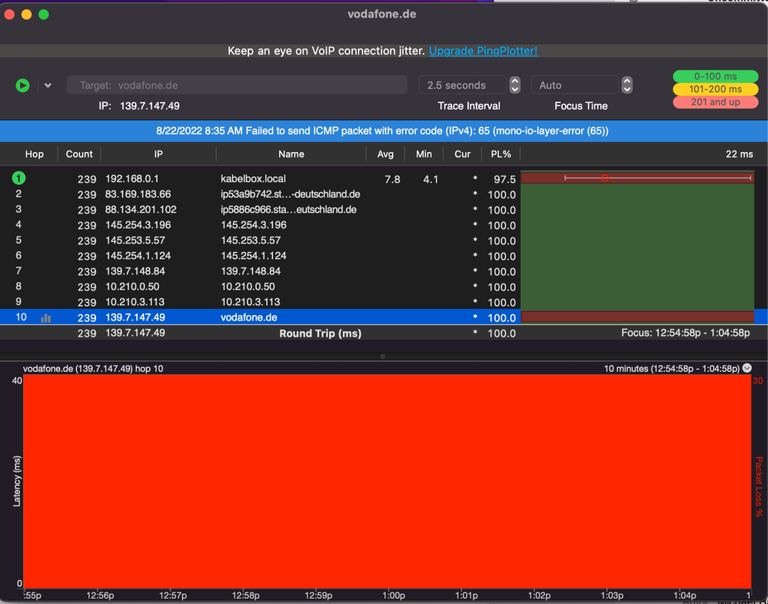Image resolution: width=768 pixels, height=604 pixels.
Task: Click the red 201 and up legend swatch
Action: [x=715, y=101]
